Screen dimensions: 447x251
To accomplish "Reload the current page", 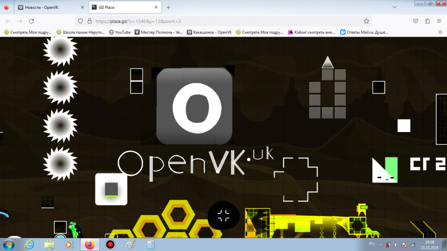I will [32, 21].
